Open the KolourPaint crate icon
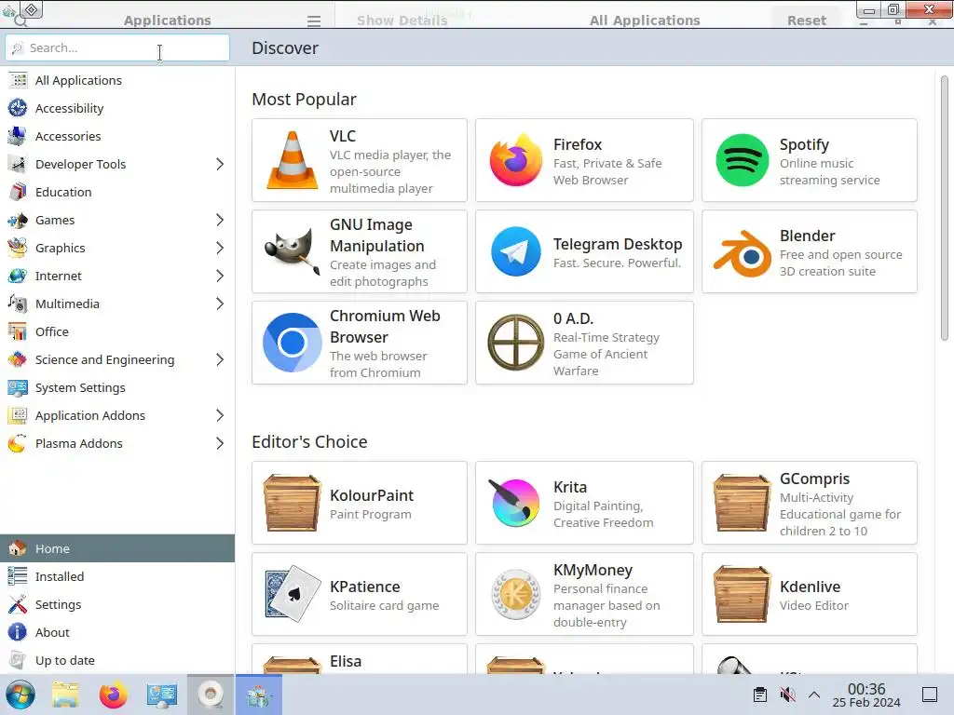Image resolution: width=954 pixels, height=715 pixels. click(292, 503)
